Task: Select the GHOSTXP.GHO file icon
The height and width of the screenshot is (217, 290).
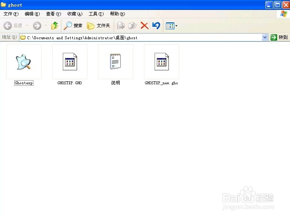Action: click(x=70, y=62)
